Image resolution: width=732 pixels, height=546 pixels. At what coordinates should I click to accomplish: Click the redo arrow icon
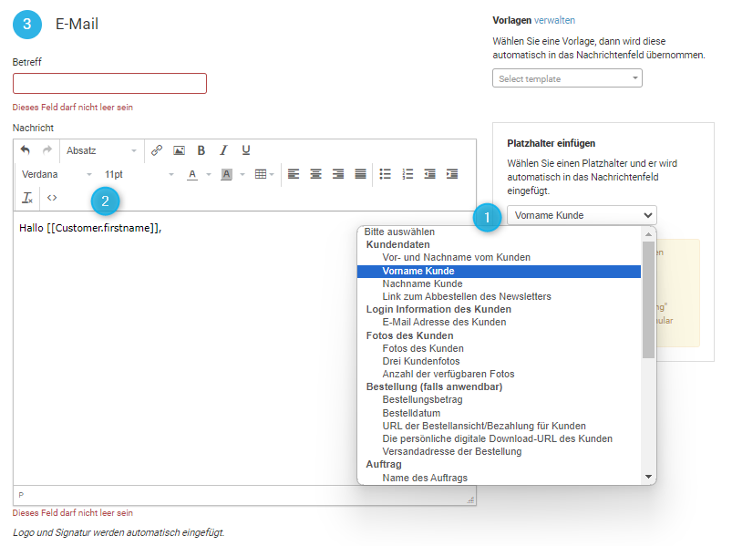(x=47, y=150)
